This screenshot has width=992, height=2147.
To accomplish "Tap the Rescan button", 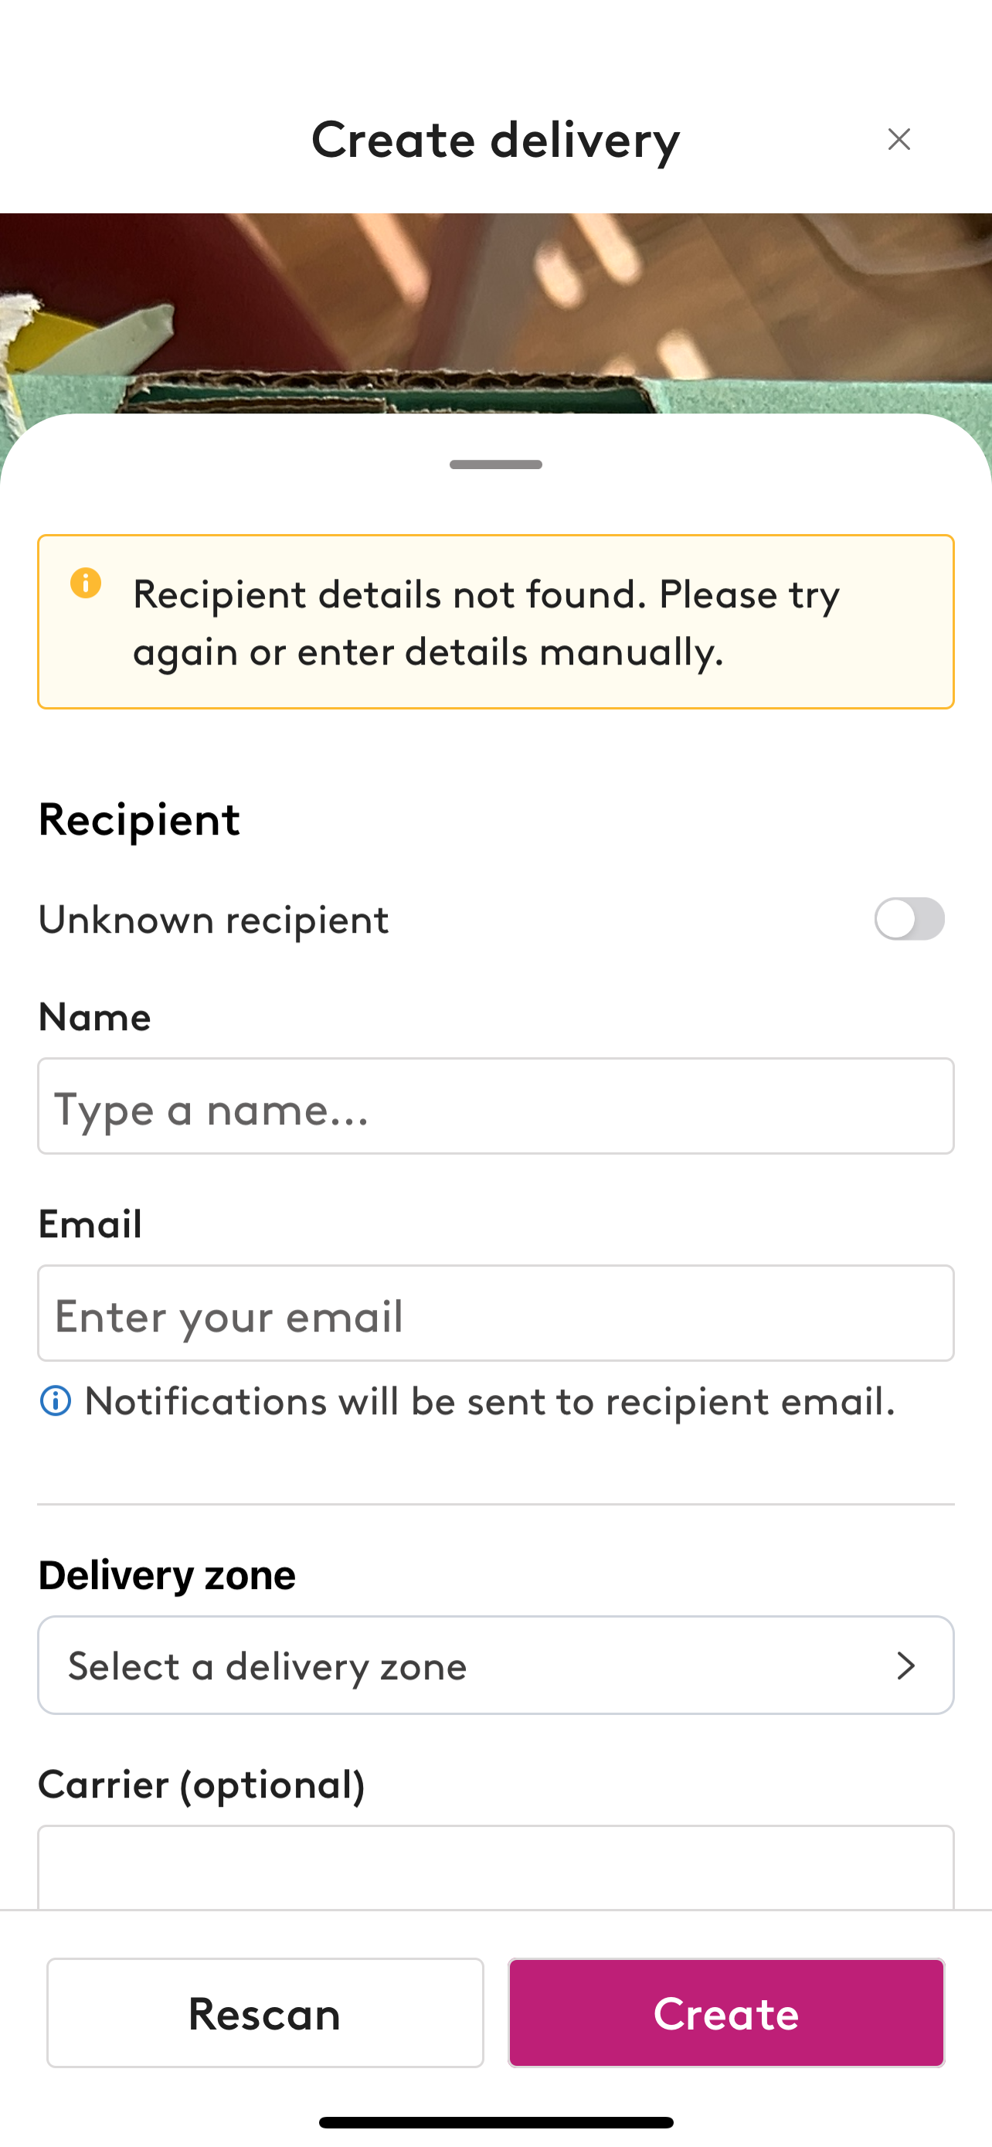I will tap(265, 2013).
